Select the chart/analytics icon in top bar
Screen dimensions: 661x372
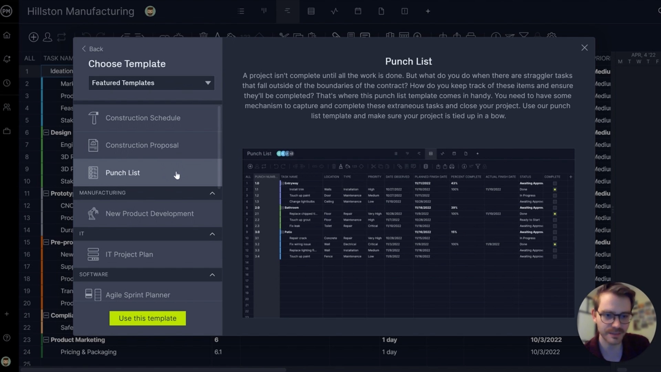pos(335,11)
